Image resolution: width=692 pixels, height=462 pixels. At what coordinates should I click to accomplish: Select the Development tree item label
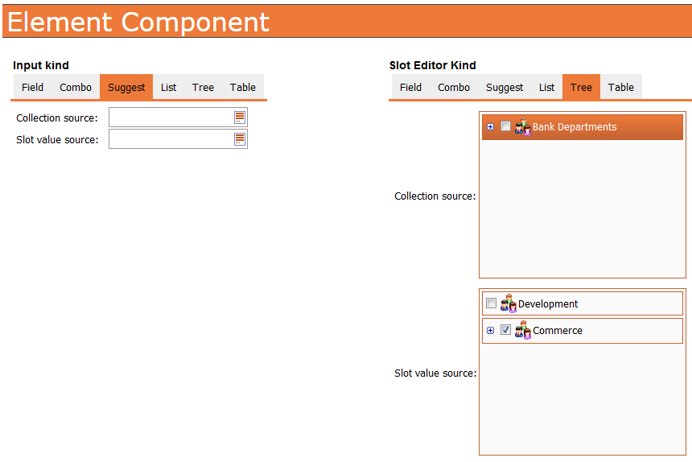coord(548,304)
